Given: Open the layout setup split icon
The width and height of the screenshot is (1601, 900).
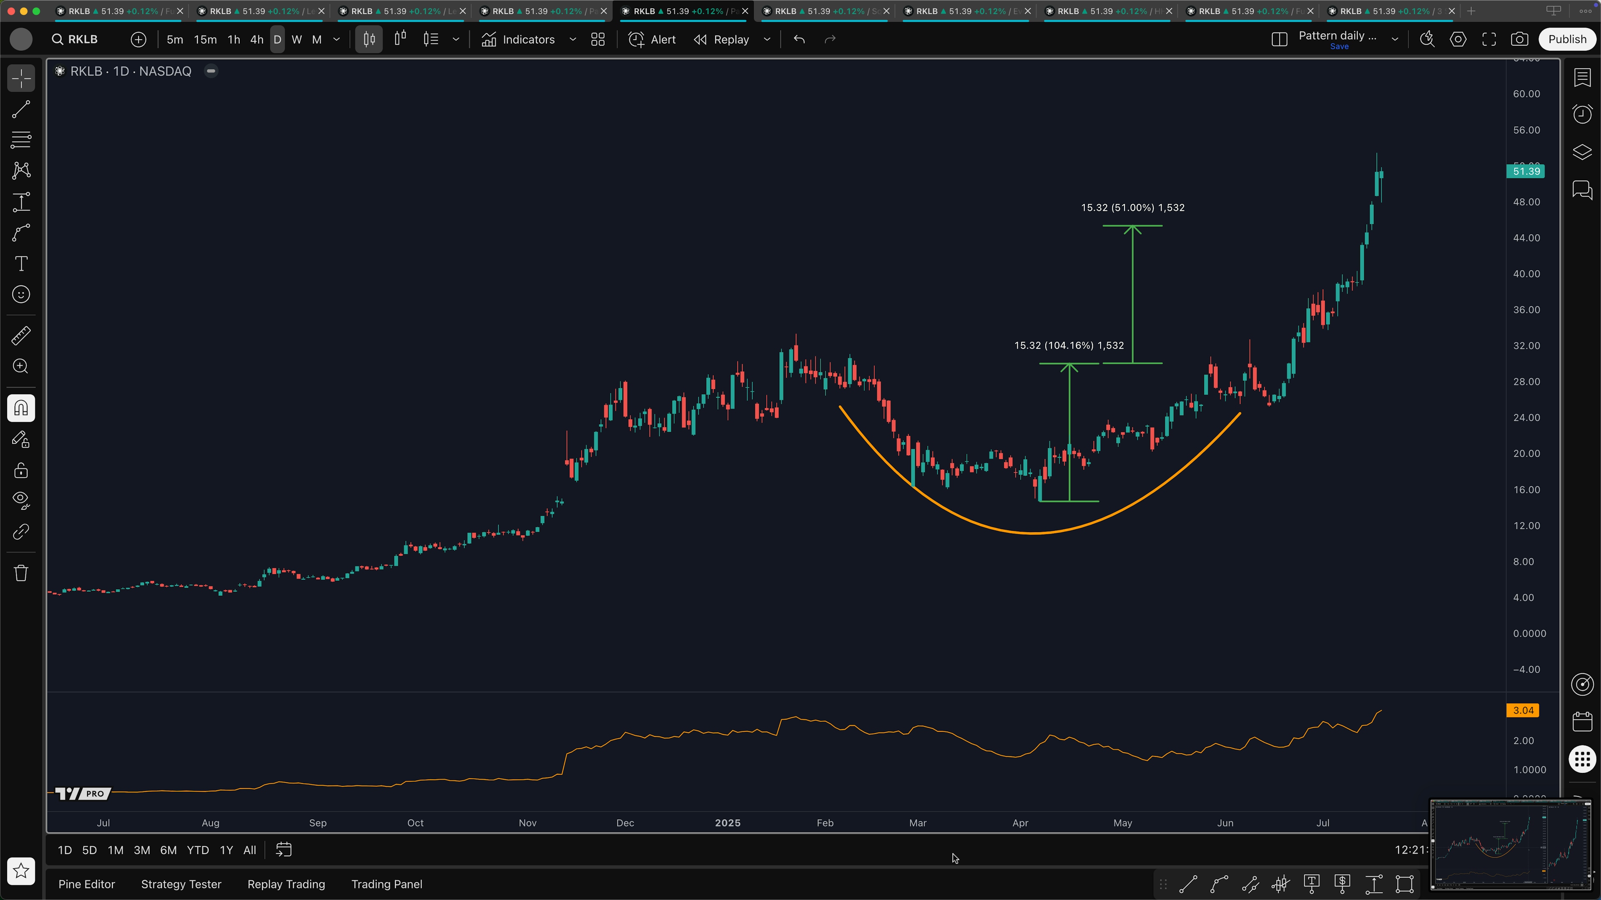Looking at the screenshot, I should [1279, 40].
